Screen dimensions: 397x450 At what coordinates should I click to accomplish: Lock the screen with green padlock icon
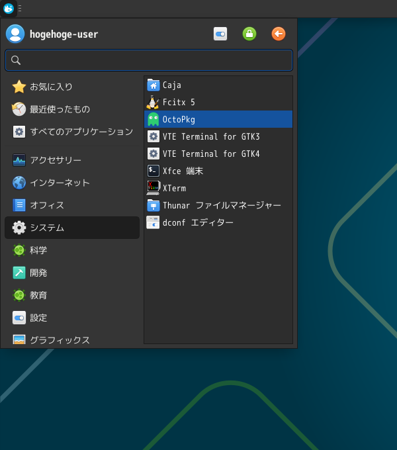click(x=249, y=34)
